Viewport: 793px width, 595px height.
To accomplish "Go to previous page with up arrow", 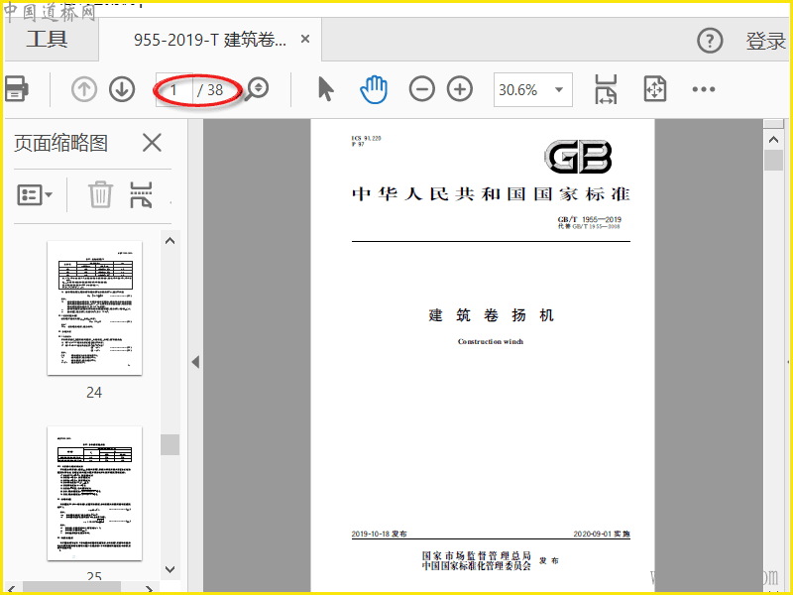I will point(84,89).
